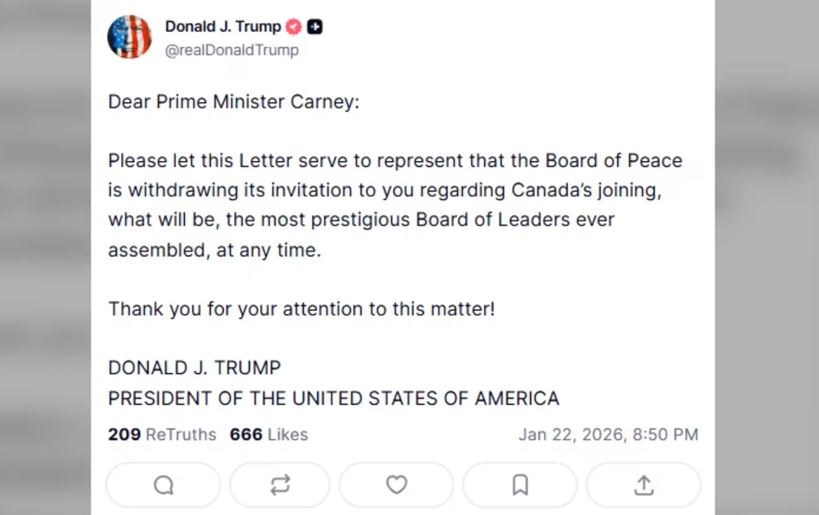Bookmark this post to save it
819x515 pixels.
pyautogui.click(x=520, y=485)
